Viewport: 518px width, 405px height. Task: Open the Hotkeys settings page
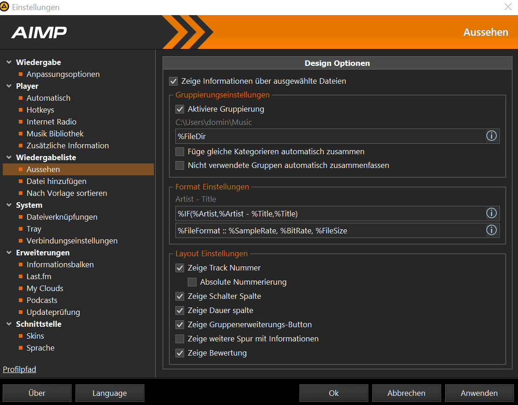[x=40, y=110]
